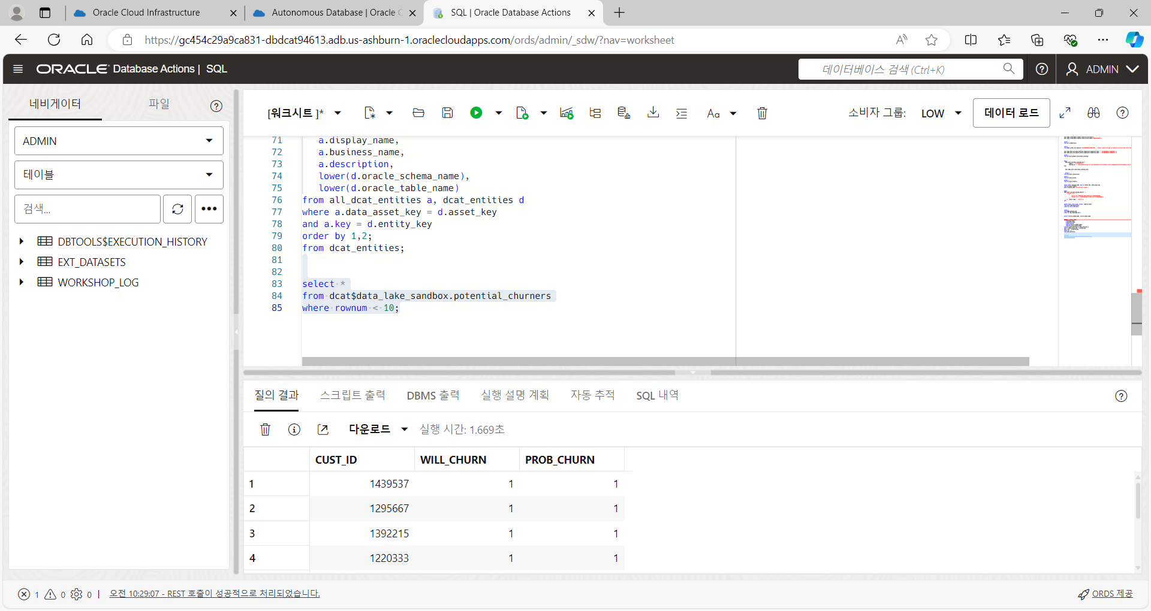Click the magnifier in database search box

1009,69
